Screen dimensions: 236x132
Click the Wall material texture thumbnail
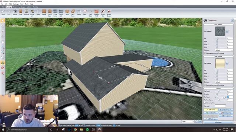[x=220, y=63]
